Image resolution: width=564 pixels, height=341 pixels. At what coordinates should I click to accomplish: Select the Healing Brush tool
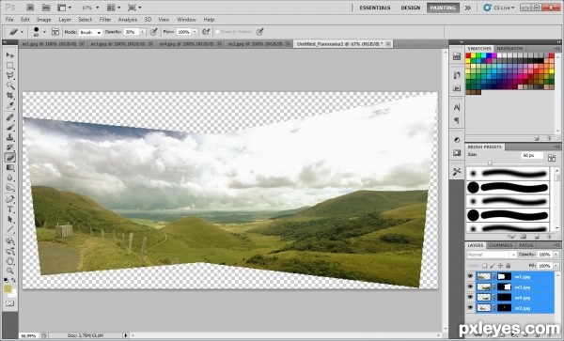[10, 117]
